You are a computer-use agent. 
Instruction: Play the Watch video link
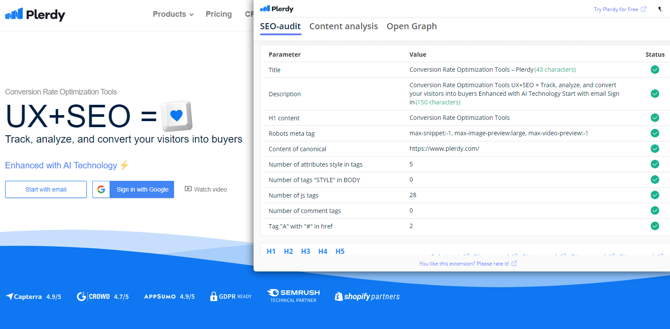(206, 189)
